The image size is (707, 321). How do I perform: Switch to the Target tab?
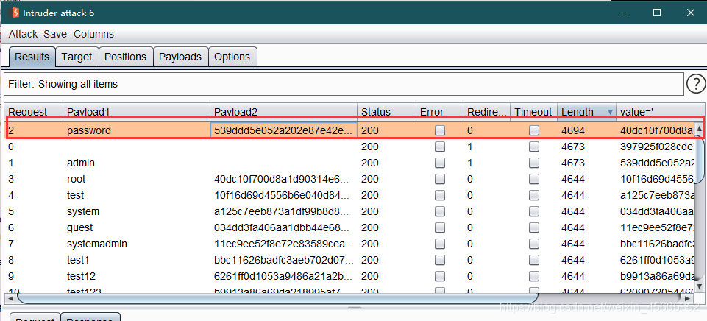[77, 57]
